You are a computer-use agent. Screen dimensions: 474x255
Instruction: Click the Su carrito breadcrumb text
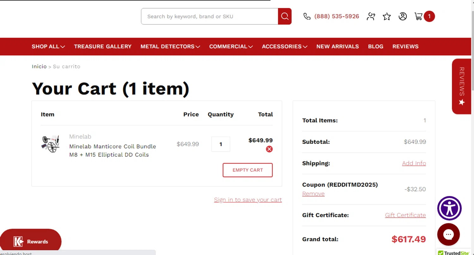pos(66,67)
